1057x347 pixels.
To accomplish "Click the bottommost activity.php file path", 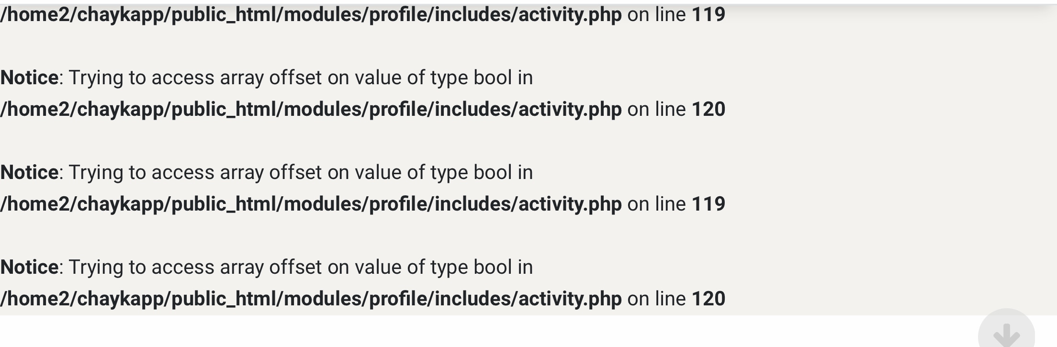I will pyautogui.click(x=311, y=299).
